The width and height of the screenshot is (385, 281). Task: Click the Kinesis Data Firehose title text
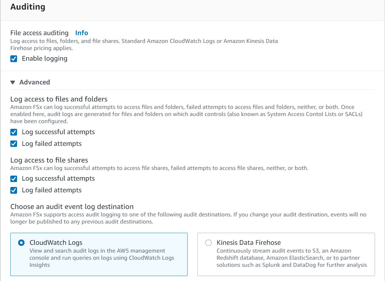(248, 243)
